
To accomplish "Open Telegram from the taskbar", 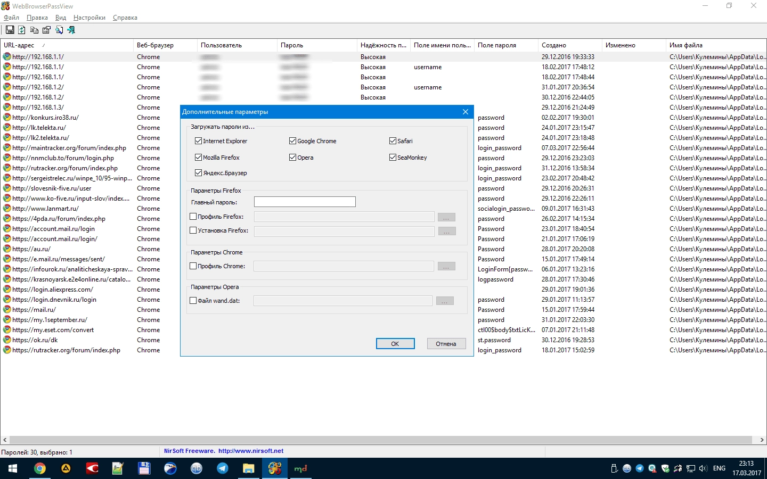I will pyautogui.click(x=222, y=468).
